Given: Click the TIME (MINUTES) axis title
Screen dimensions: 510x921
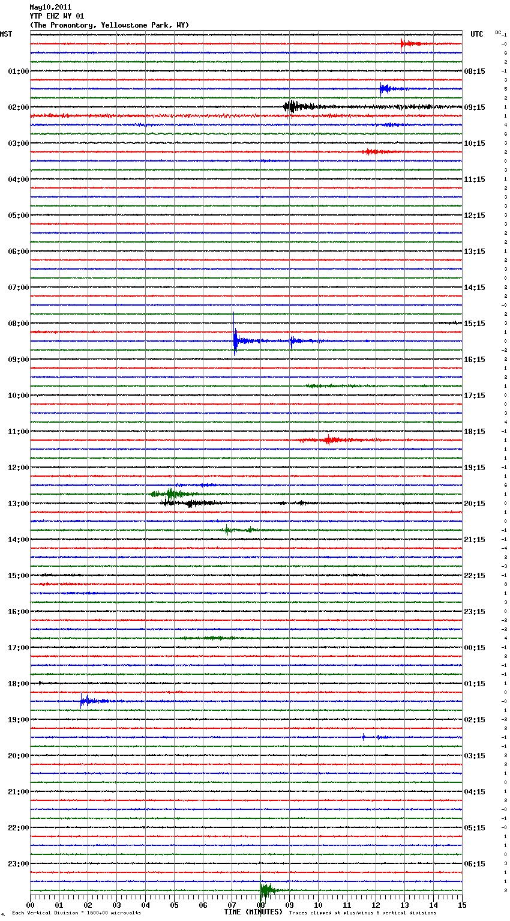Looking at the screenshot, I should point(253,912).
